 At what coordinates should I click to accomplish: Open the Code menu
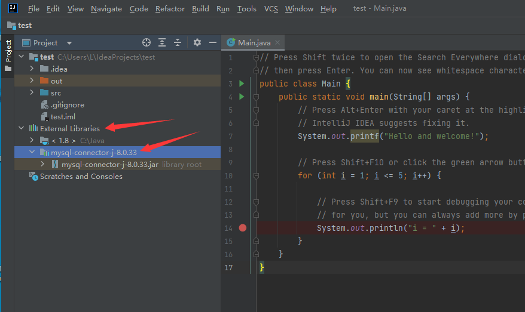(x=139, y=9)
